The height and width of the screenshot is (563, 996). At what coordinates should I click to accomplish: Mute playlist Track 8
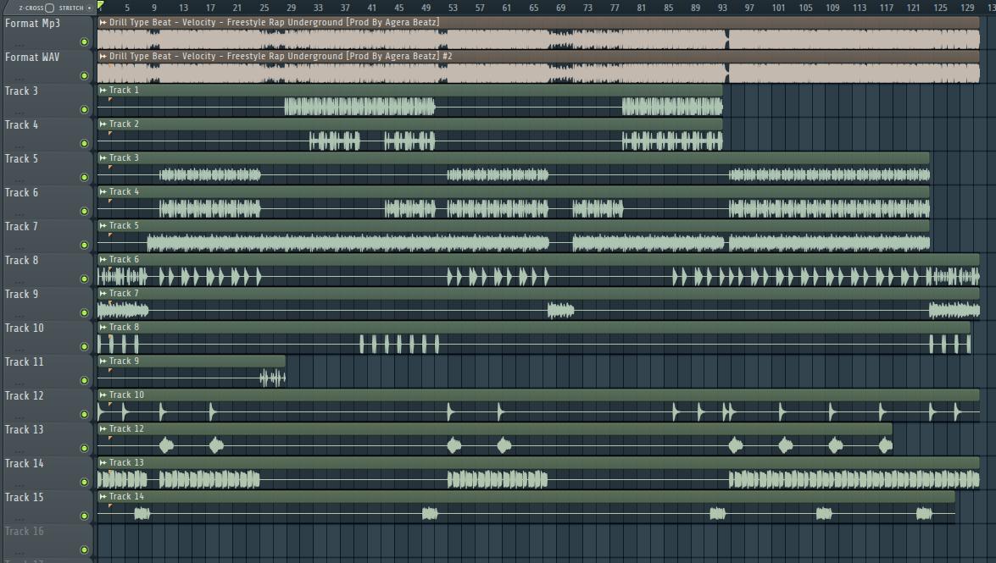point(85,279)
